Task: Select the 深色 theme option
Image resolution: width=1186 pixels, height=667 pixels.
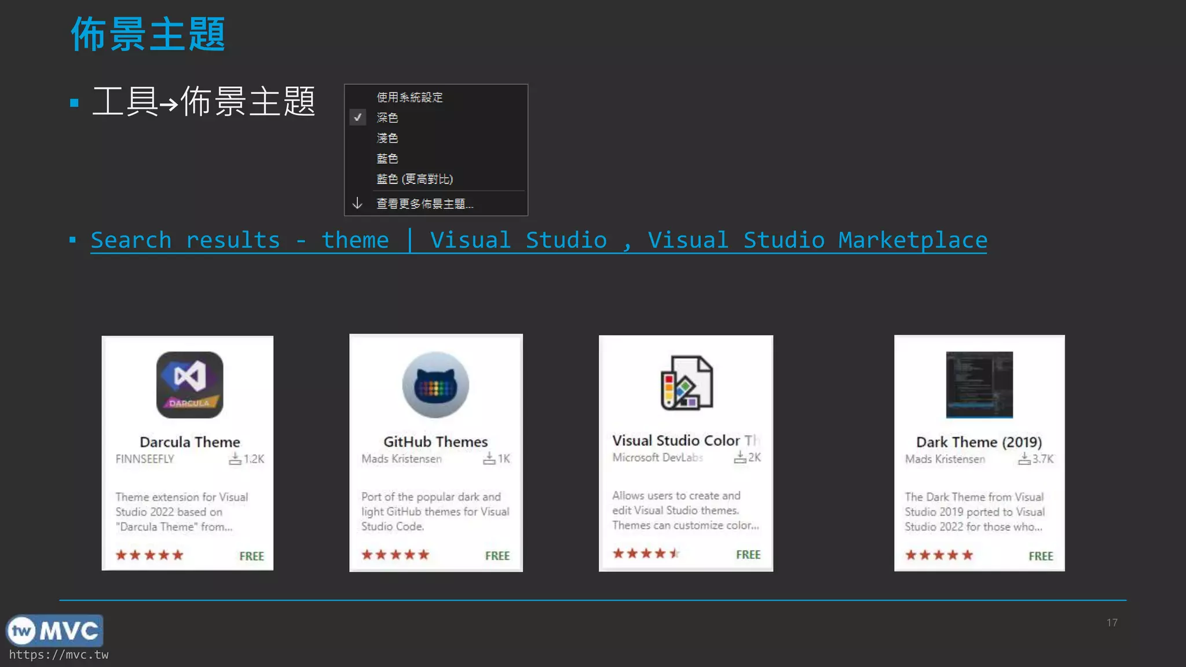Action: pyautogui.click(x=387, y=118)
